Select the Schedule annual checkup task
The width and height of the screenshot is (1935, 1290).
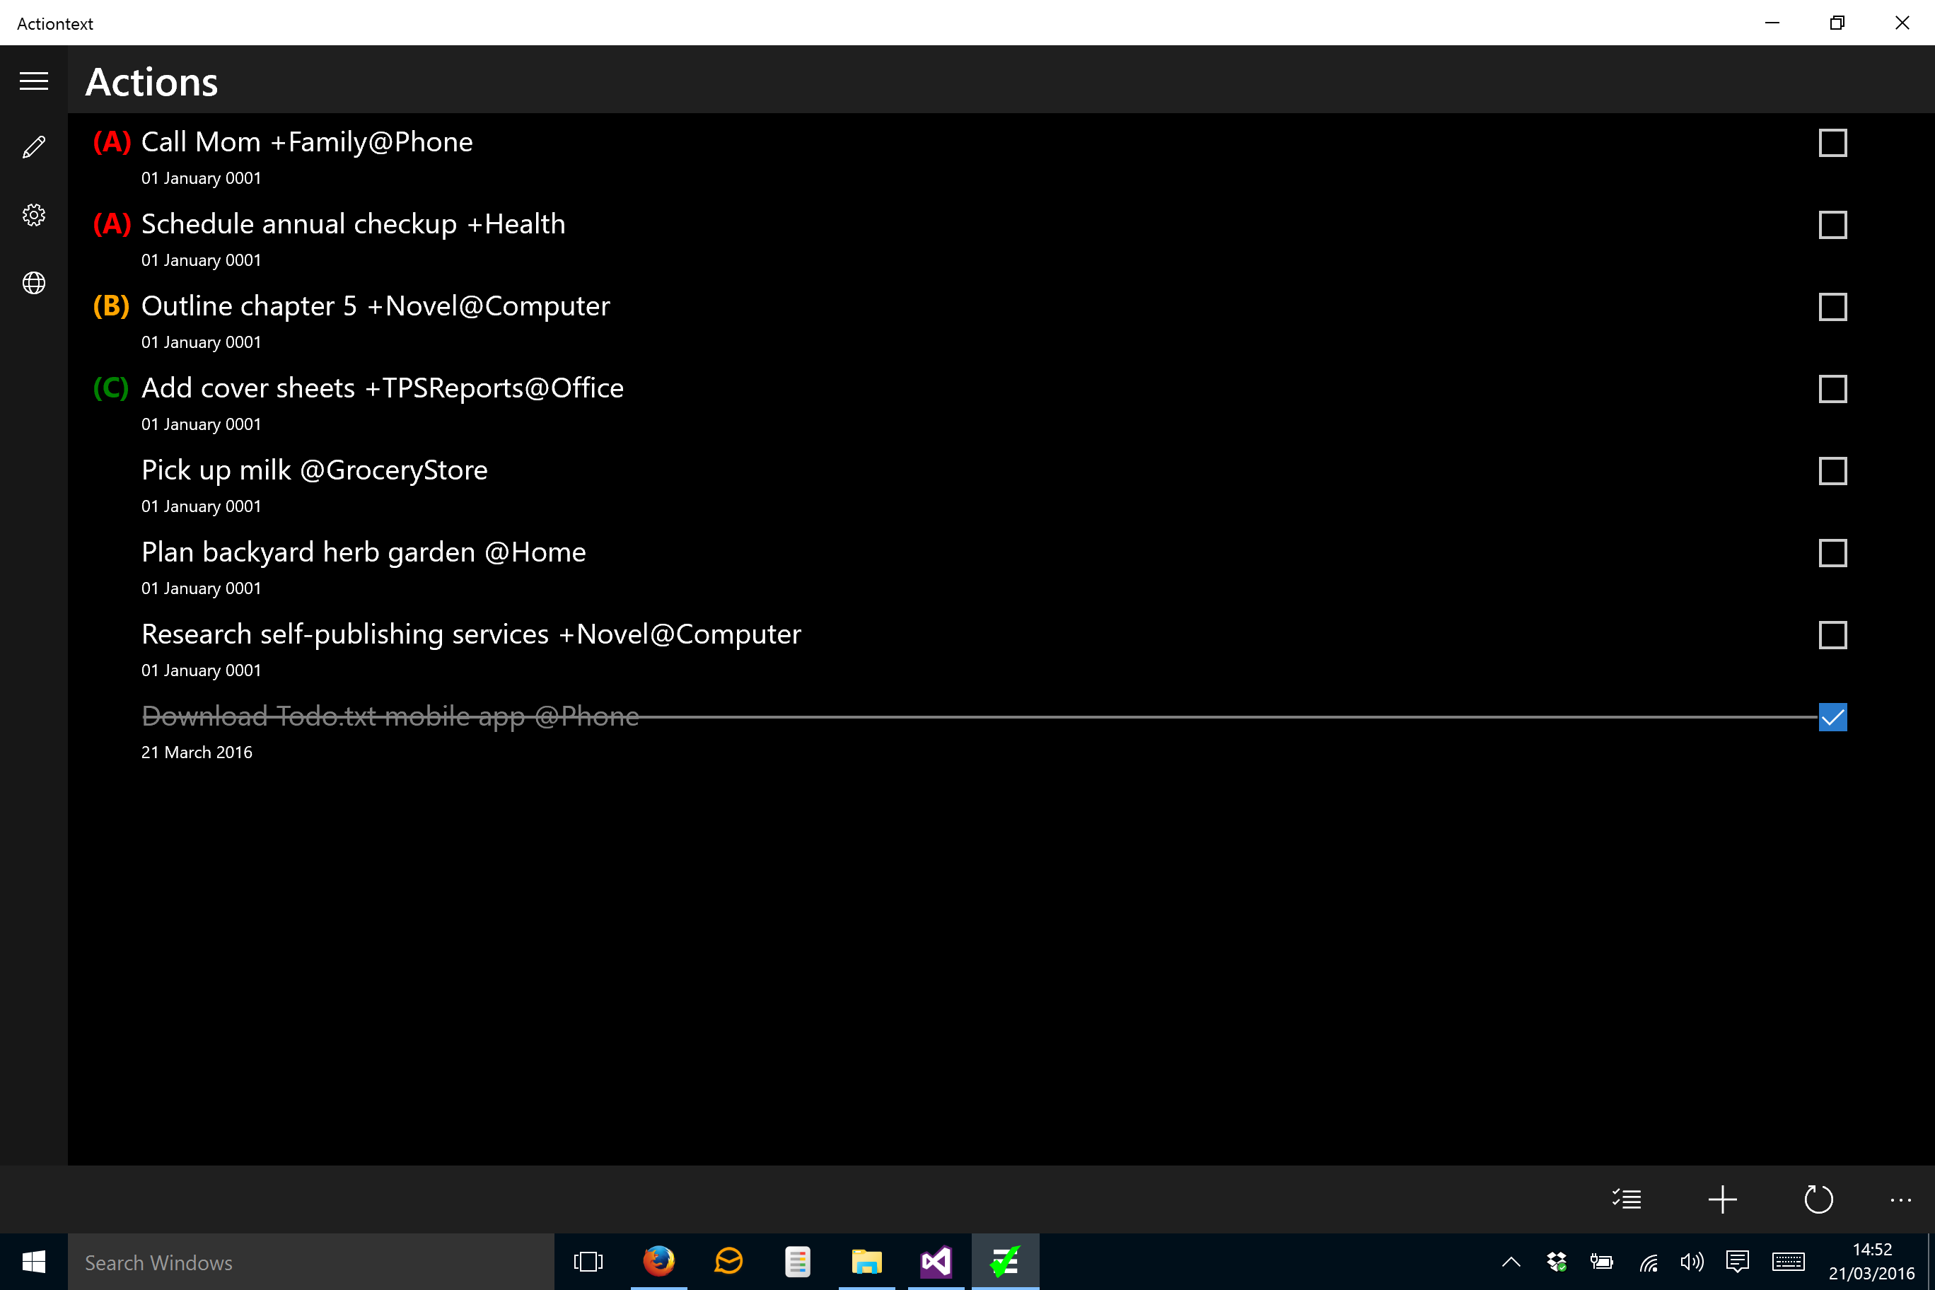353,225
